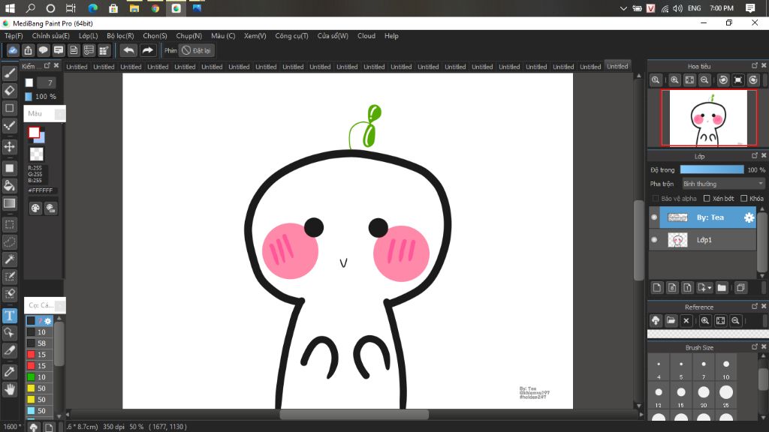The image size is (769, 432).
Task: Choose the Bucket fill tool
Action: [x=10, y=185]
